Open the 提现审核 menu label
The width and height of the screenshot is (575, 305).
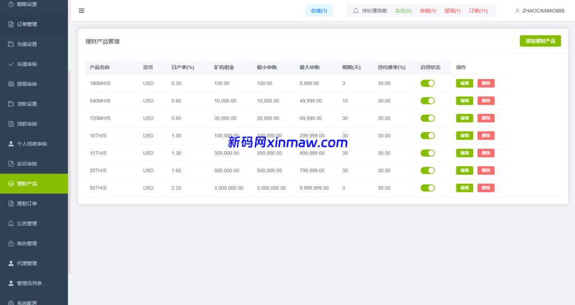tap(27, 84)
